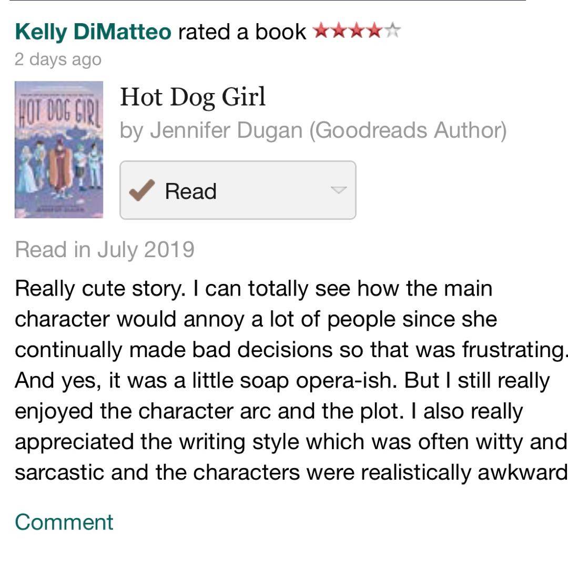This screenshot has width=568, height=568.
Task: Click the second red rating star
Action: tap(338, 32)
